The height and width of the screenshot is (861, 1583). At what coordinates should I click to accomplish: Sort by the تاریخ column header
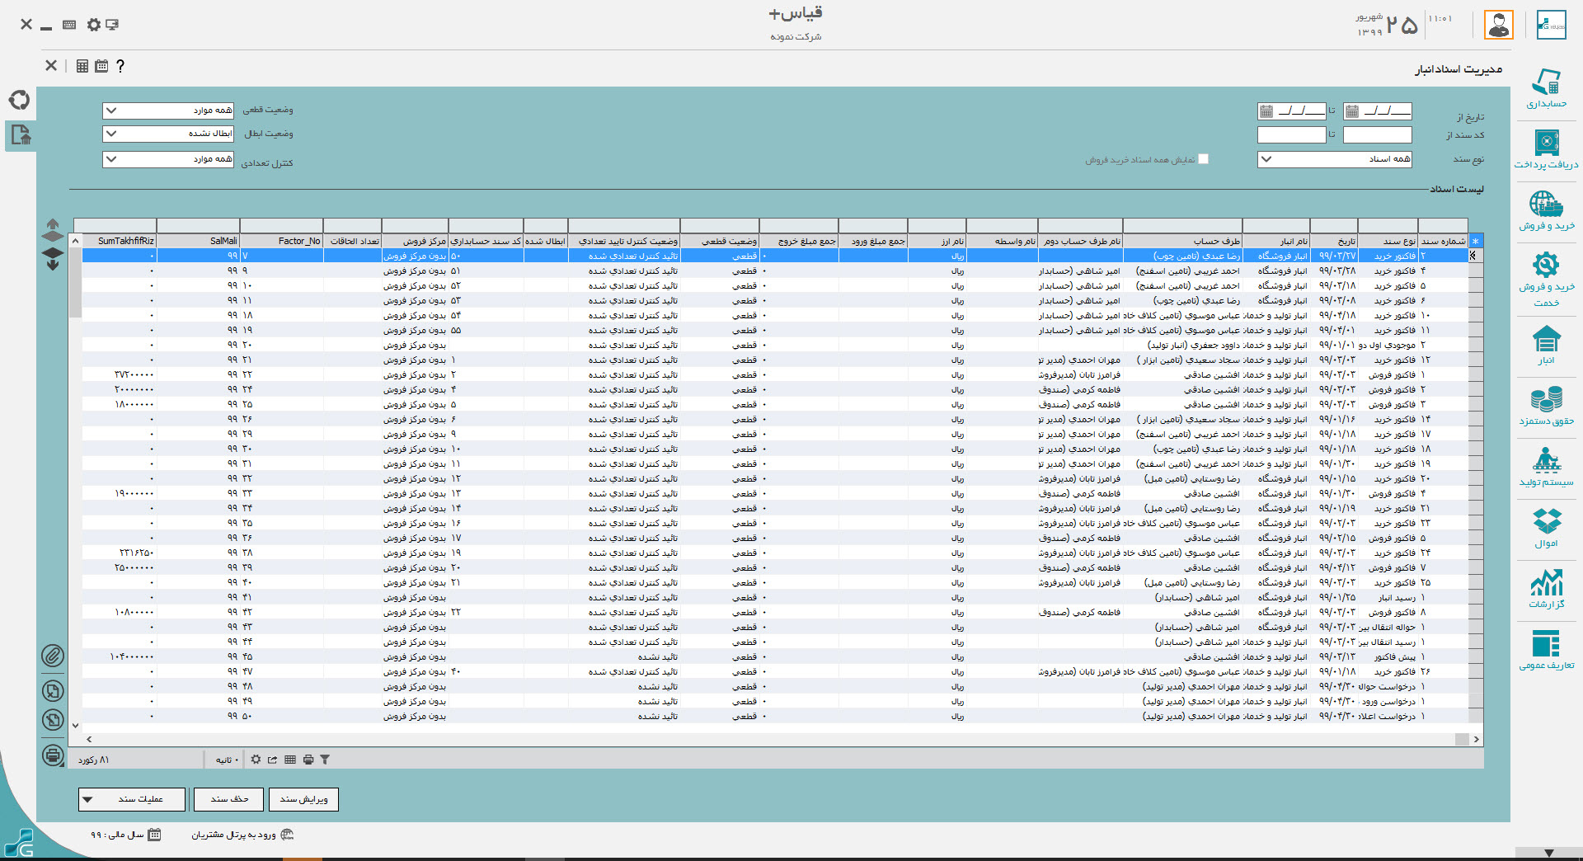click(1333, 241)
